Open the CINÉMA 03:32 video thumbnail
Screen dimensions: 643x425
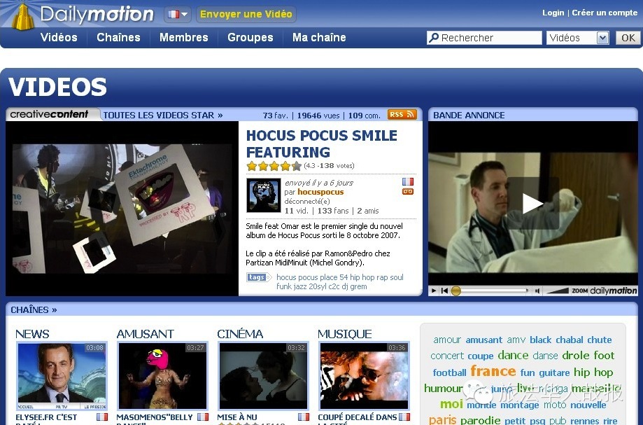pyautogui.click(x=263, y=376)
